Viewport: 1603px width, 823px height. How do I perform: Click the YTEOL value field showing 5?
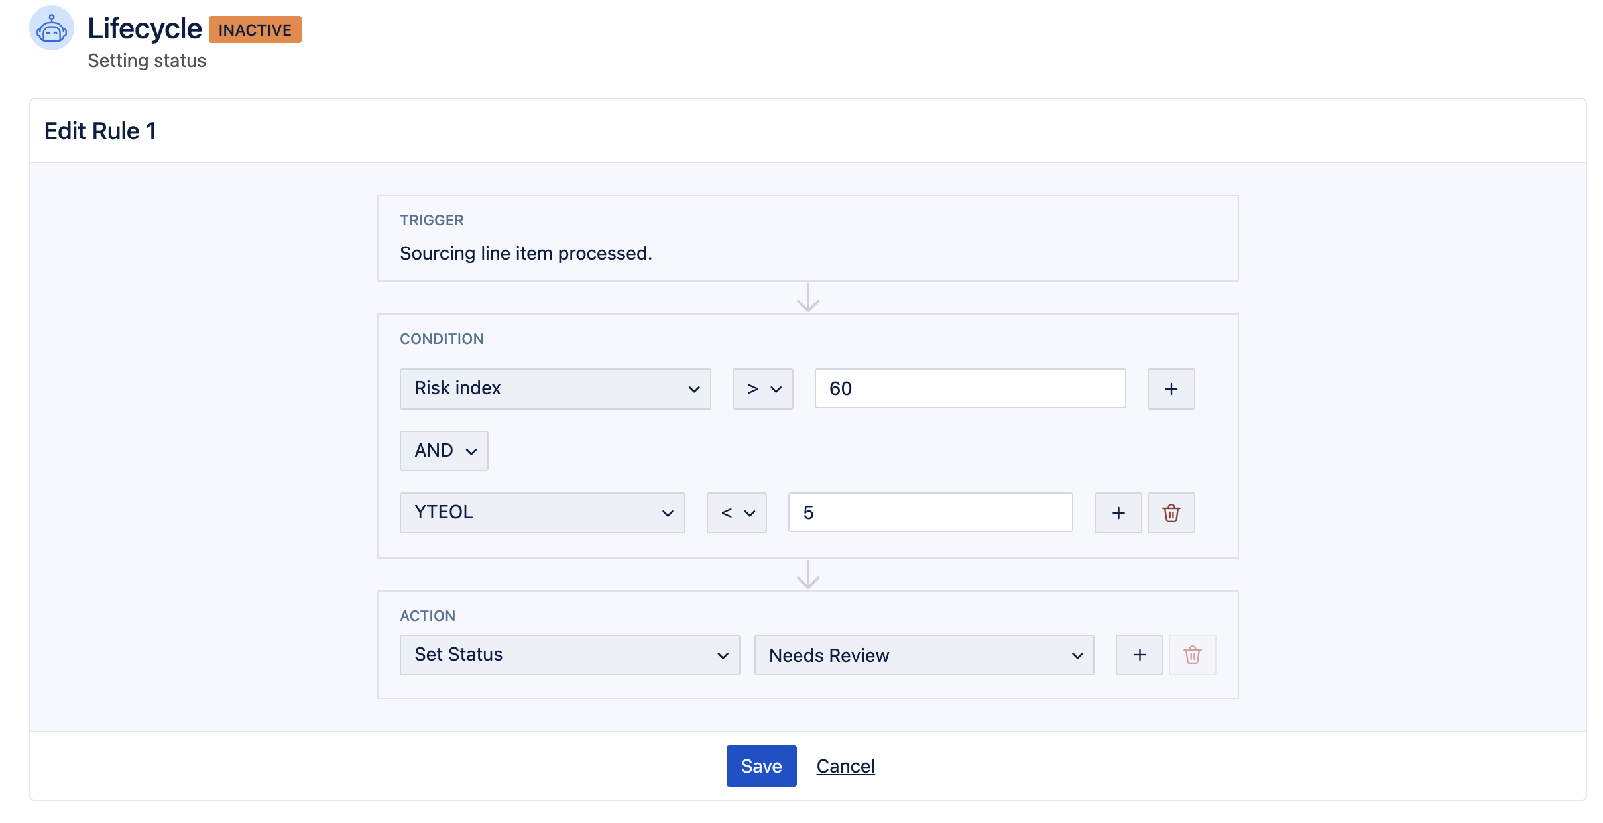click(x=929, y=513)
